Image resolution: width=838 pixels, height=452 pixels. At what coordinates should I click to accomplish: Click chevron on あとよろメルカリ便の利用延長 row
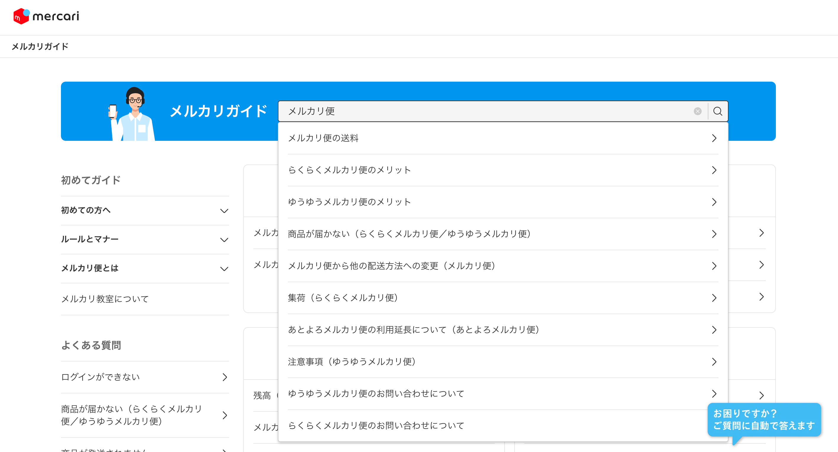tap(714, 330)
